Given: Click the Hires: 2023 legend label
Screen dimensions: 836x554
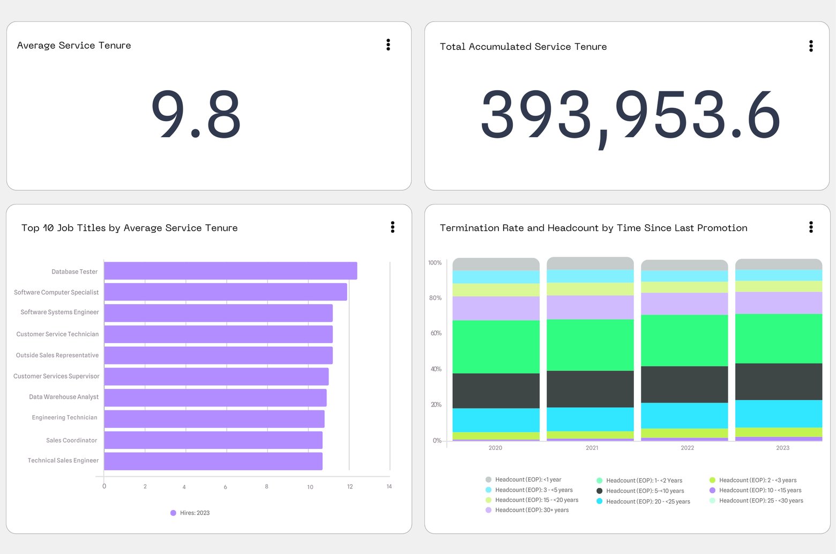Looking at the screenshot, I should (x=195, y=513).
